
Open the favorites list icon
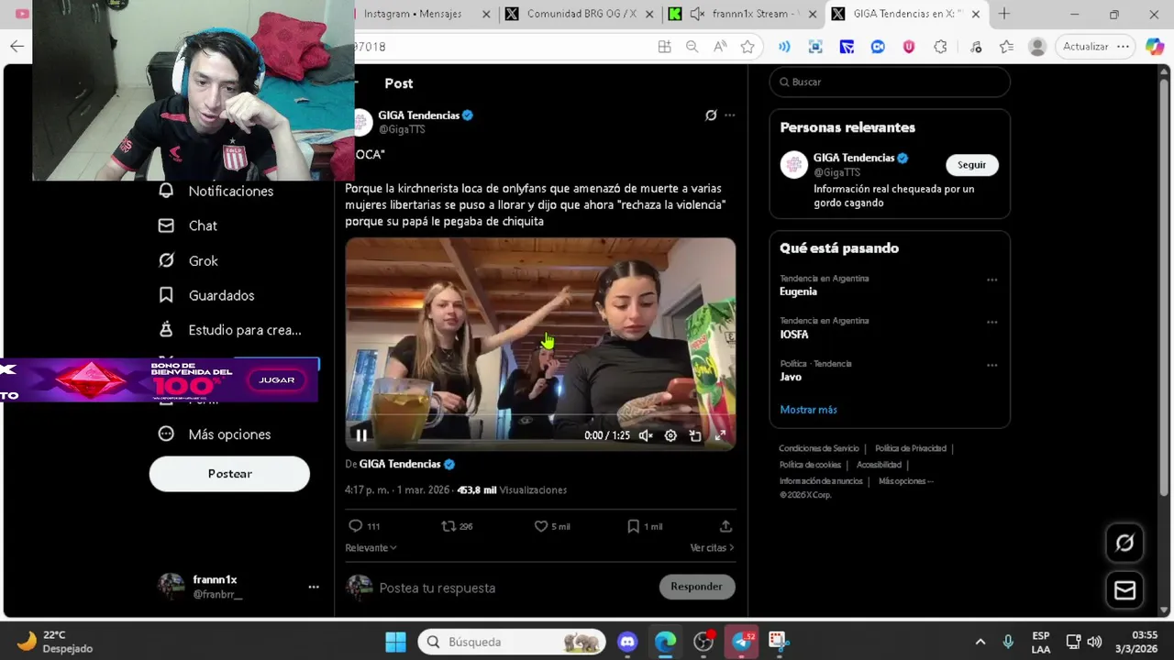pos(1006,47)
